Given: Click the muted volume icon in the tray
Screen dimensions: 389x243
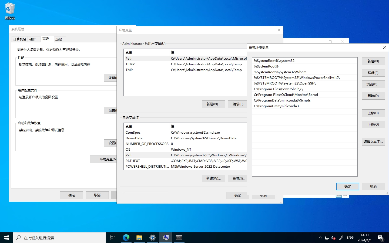Looking at the screenshot, I should tap(333, 238).
